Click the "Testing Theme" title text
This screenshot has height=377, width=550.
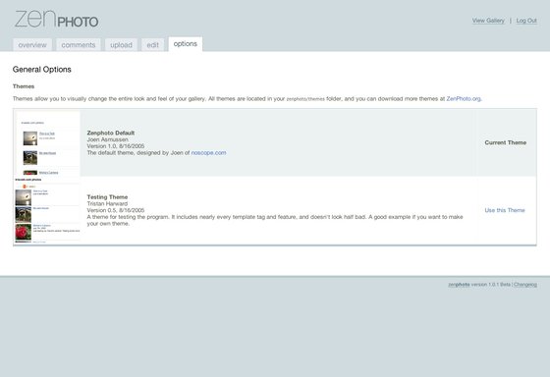(107, 197)
